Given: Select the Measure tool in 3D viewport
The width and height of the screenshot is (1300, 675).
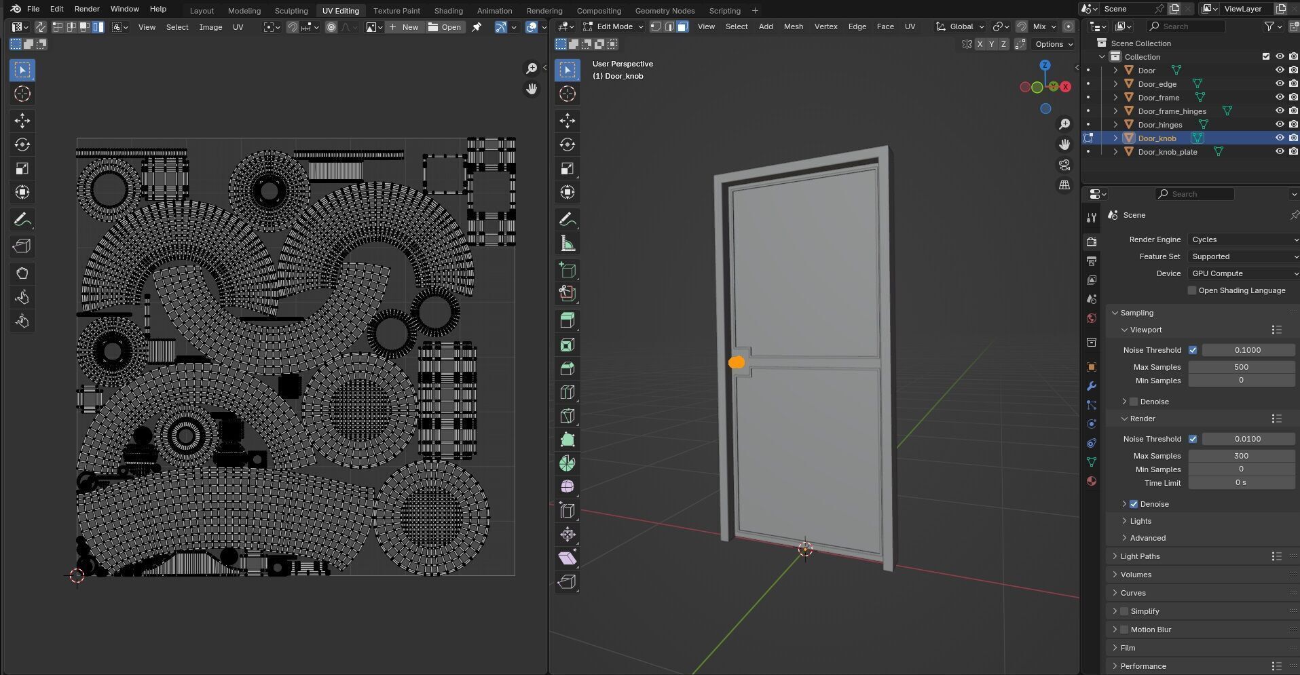Looking at the screenshot, I should point(568,244).
